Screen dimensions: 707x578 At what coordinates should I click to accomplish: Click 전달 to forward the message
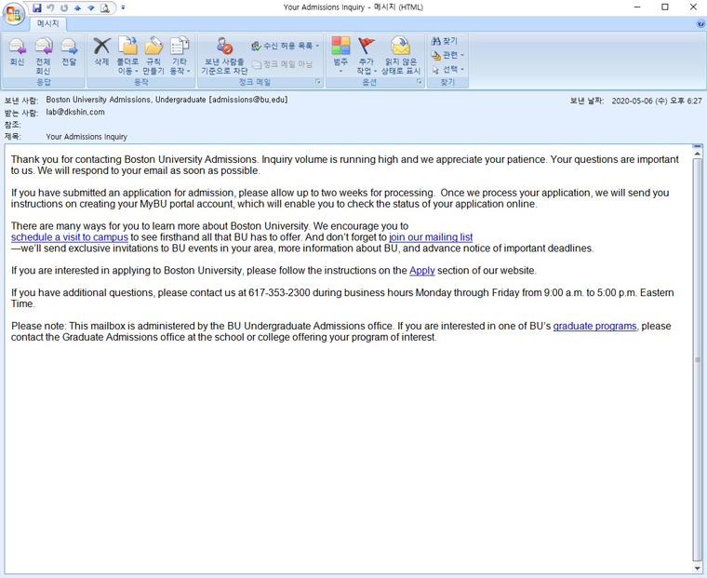[x=69, y=53]
